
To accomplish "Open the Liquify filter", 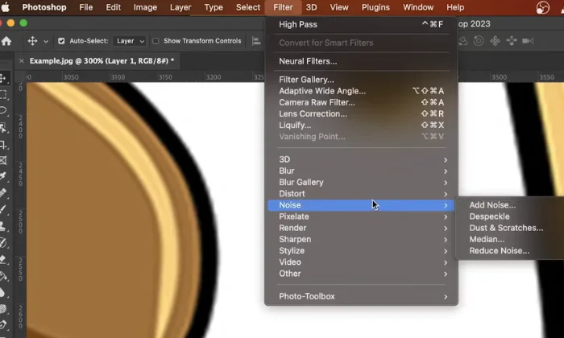I will pos(362,126).
